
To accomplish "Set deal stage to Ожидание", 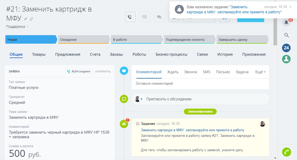I will click(84, 39).
